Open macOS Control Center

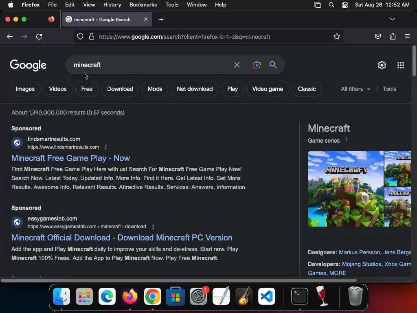coord(345,5)
